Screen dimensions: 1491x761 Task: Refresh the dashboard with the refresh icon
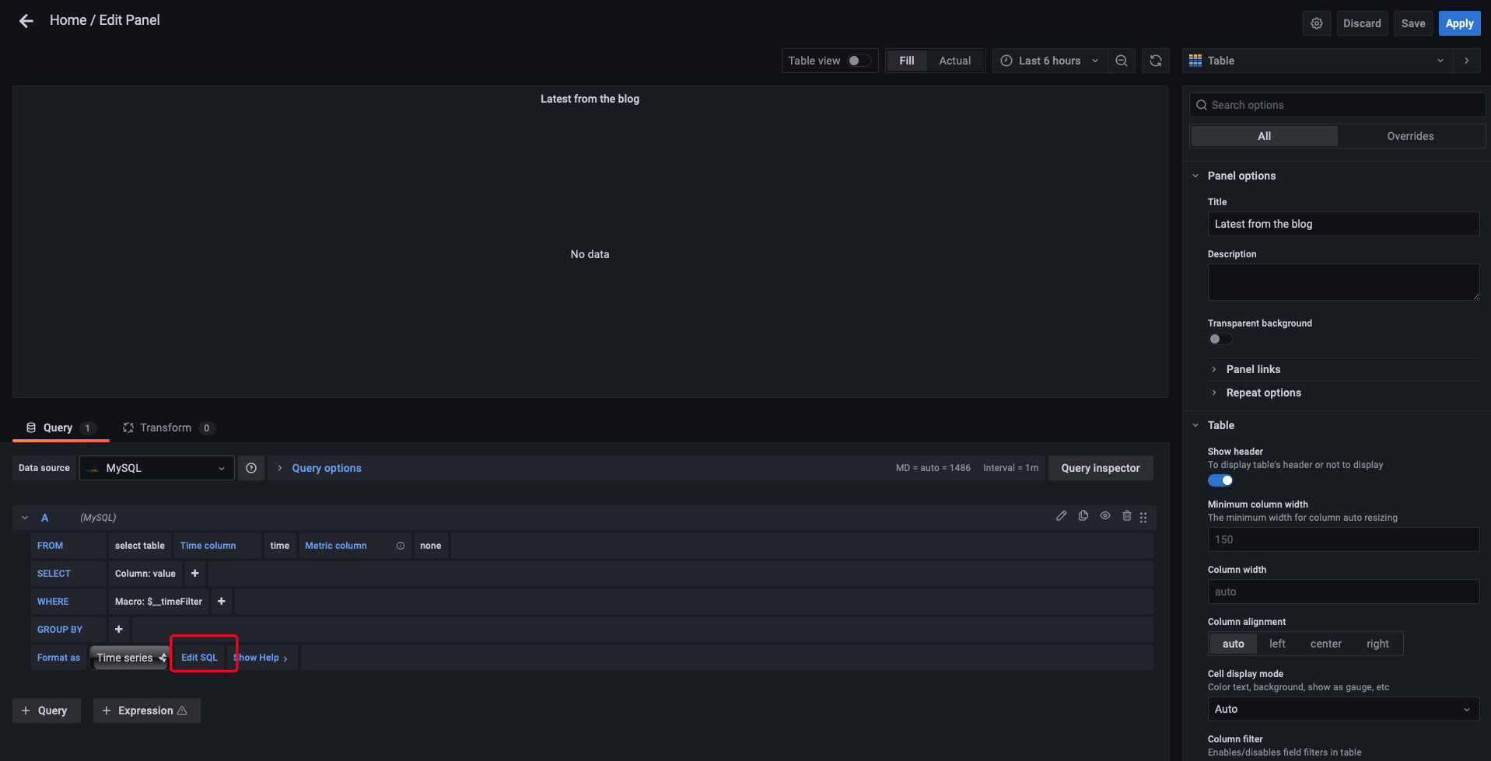[1156, 60]
